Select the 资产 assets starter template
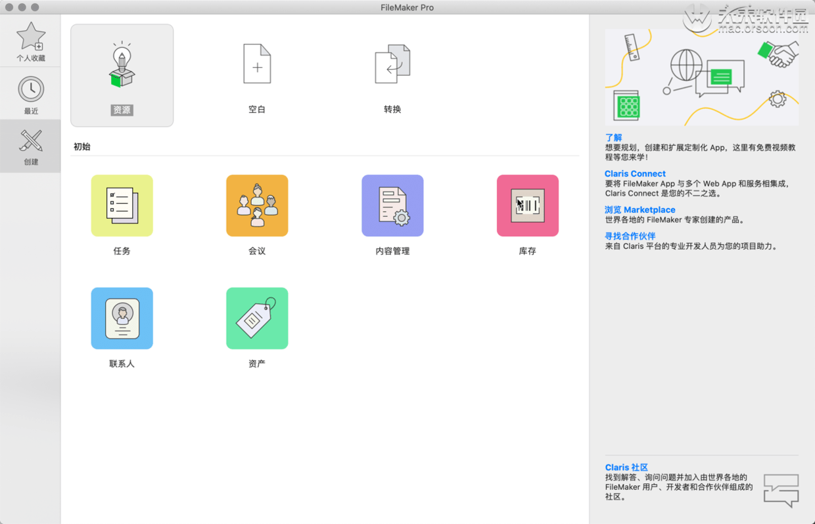Image resolution: width=815 pixels, height=524 pixels. pos(257,318)
